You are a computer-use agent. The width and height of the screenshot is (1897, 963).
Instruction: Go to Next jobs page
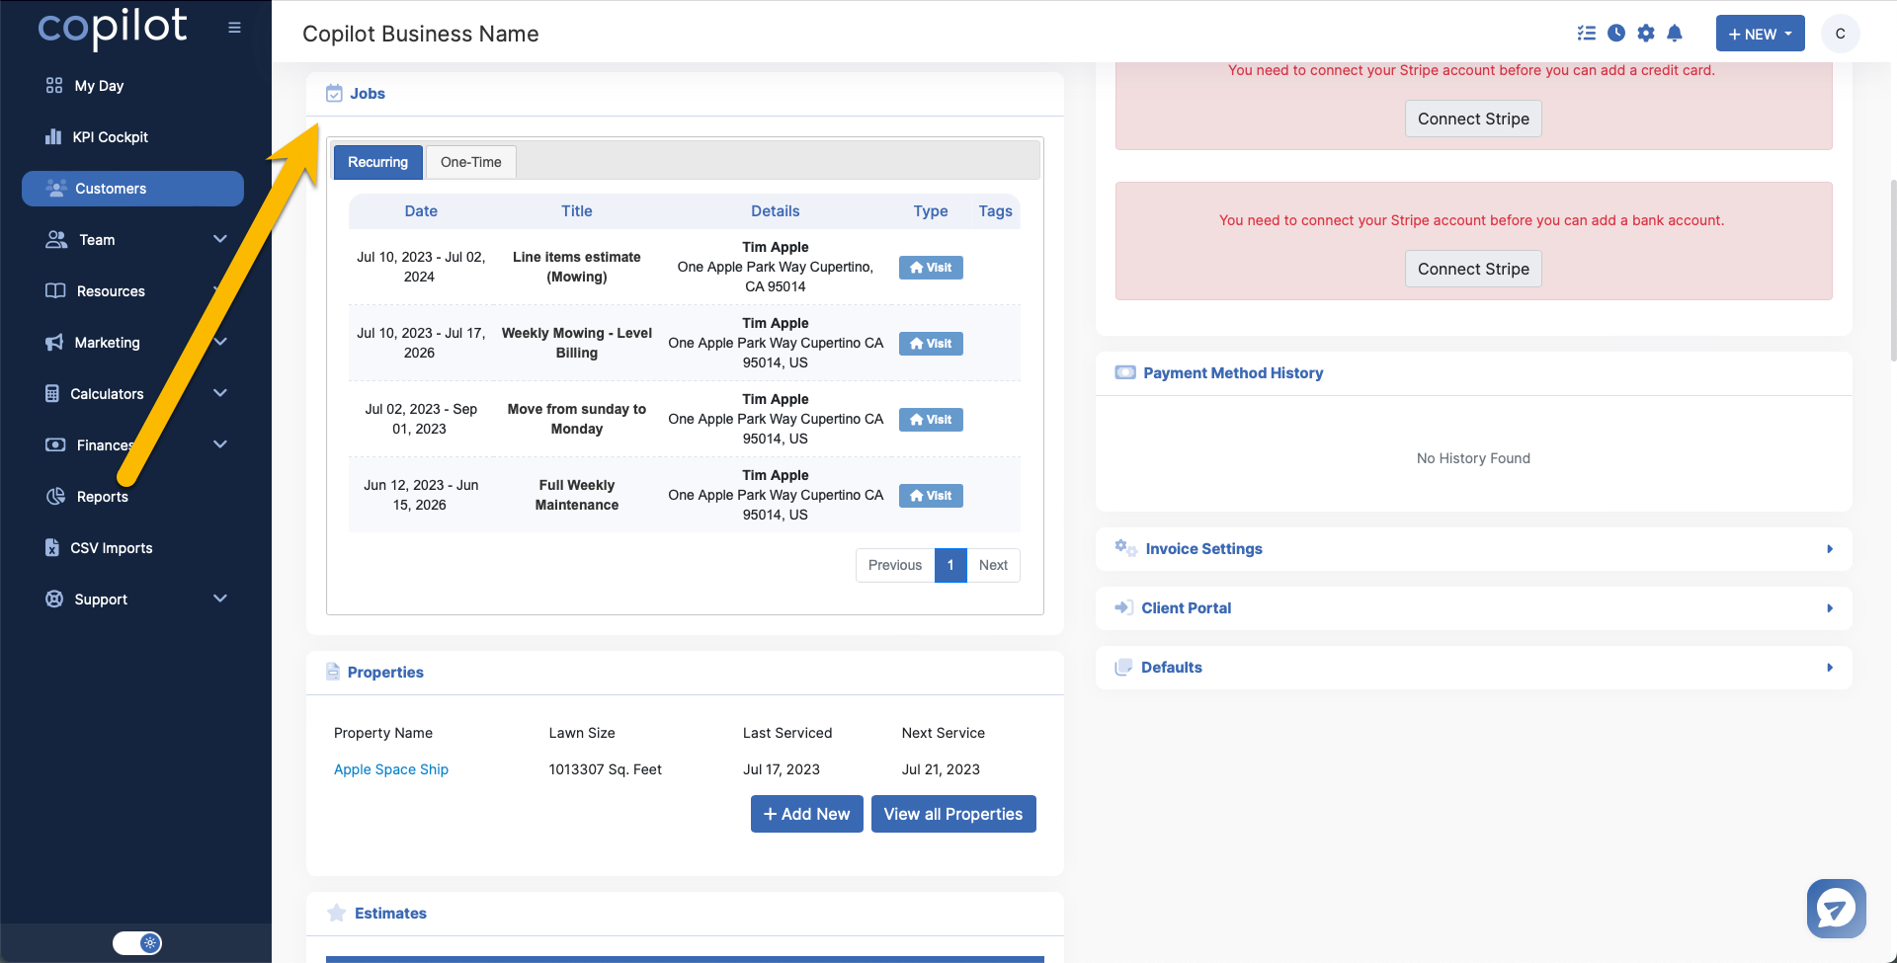click(993, 565)
